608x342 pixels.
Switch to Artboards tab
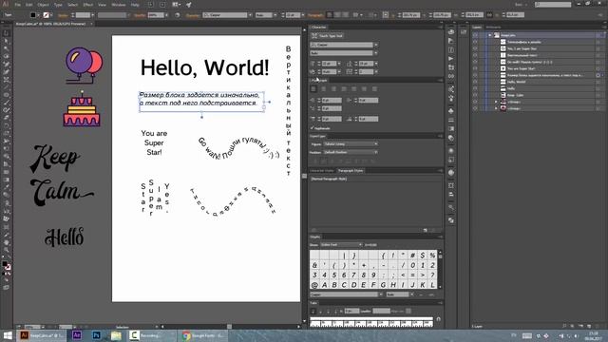point(493,28)
